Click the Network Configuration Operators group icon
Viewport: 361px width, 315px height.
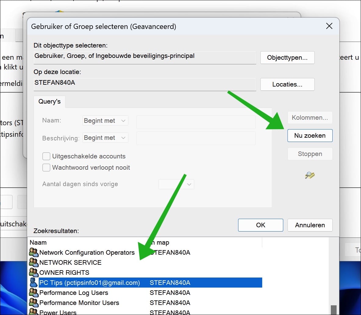[x=34, y=253]
